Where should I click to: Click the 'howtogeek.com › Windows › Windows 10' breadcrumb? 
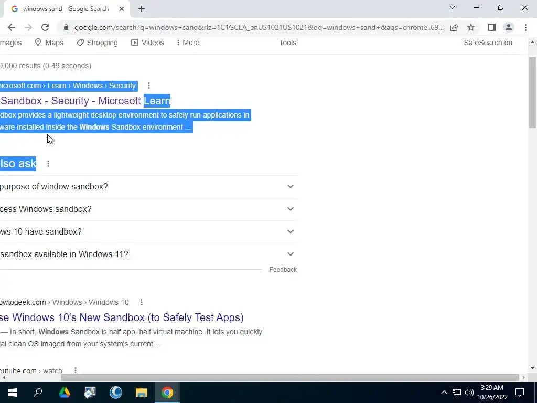[65, 302]
